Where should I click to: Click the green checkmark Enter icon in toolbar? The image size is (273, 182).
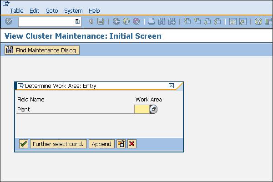click(x=9, y=21)
